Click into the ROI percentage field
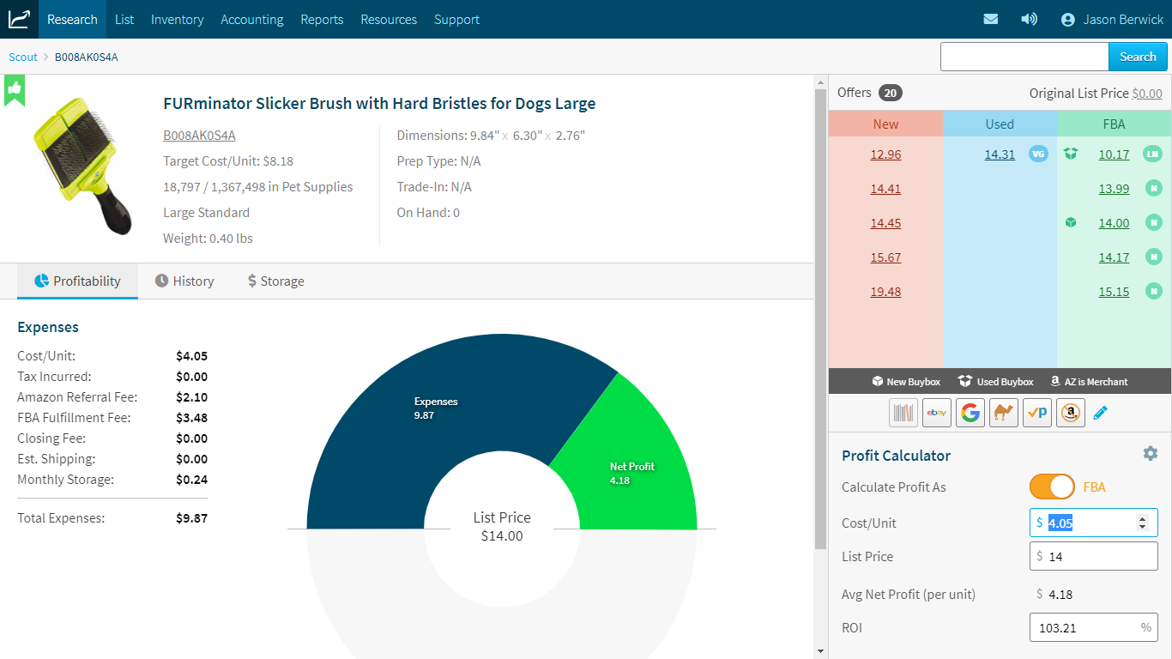This screenshot has height=659, width=1172. tap(1094, 627)
